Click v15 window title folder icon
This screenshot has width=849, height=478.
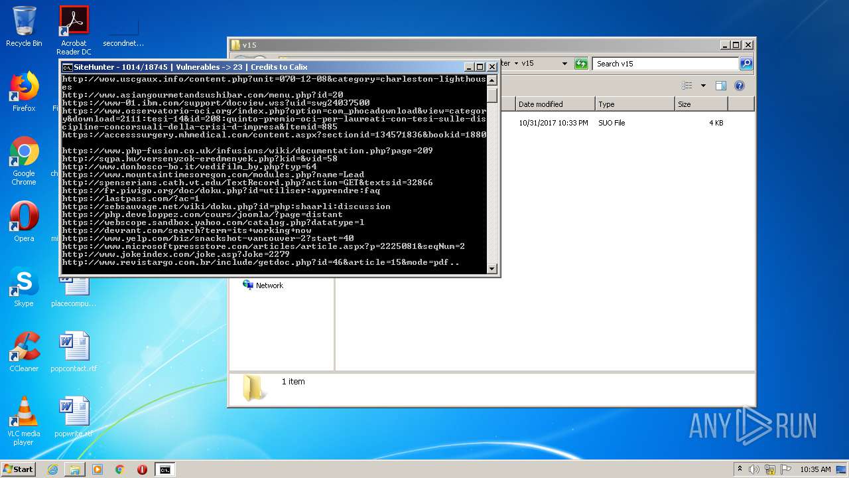(x=235, y=45)
